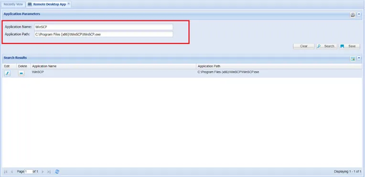Click export icon in Search Results header

353,59
